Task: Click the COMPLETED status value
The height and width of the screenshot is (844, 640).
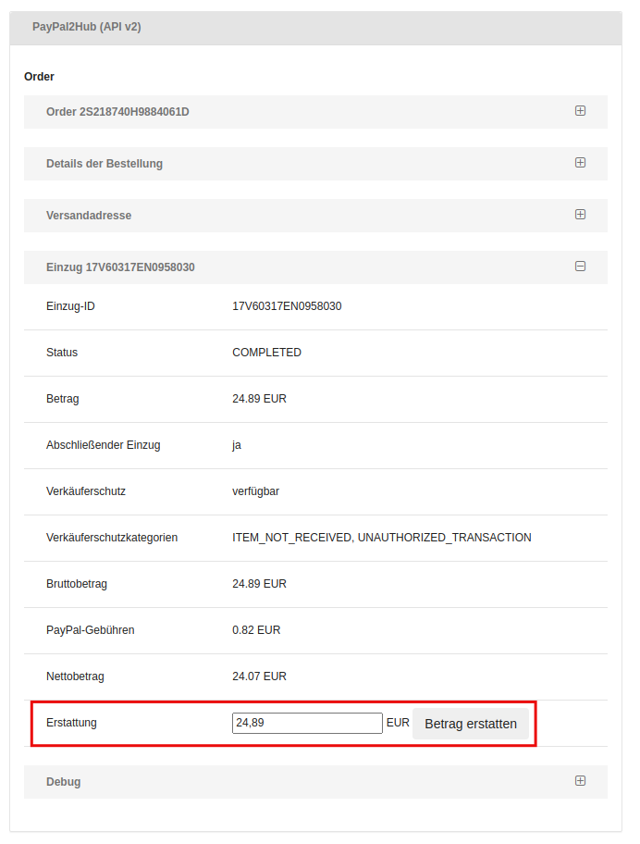Action: tap(266, 353)
